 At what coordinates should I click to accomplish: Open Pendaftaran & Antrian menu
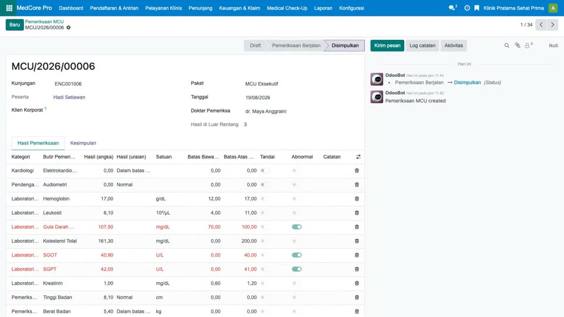tap(114, 8)
